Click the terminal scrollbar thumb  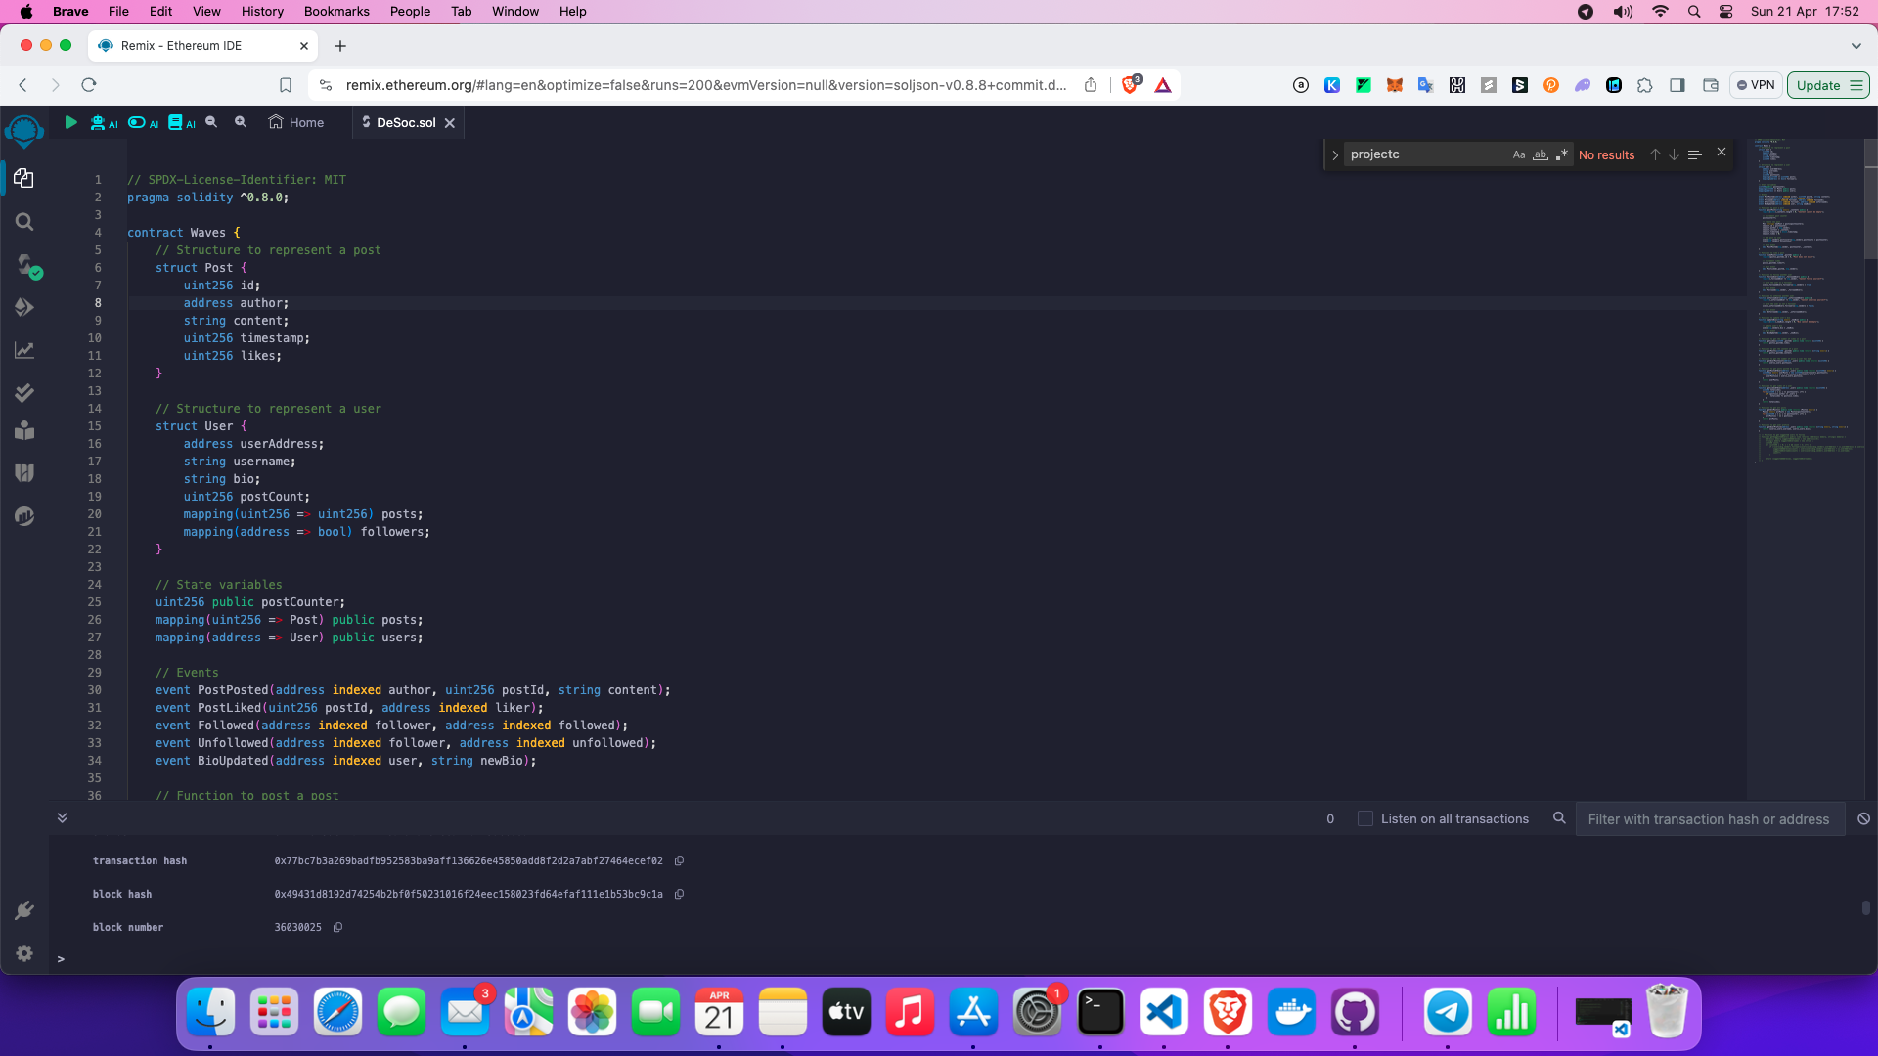click(x=1866, y=908)
